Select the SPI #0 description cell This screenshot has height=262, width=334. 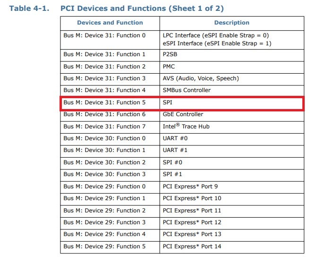172,162
